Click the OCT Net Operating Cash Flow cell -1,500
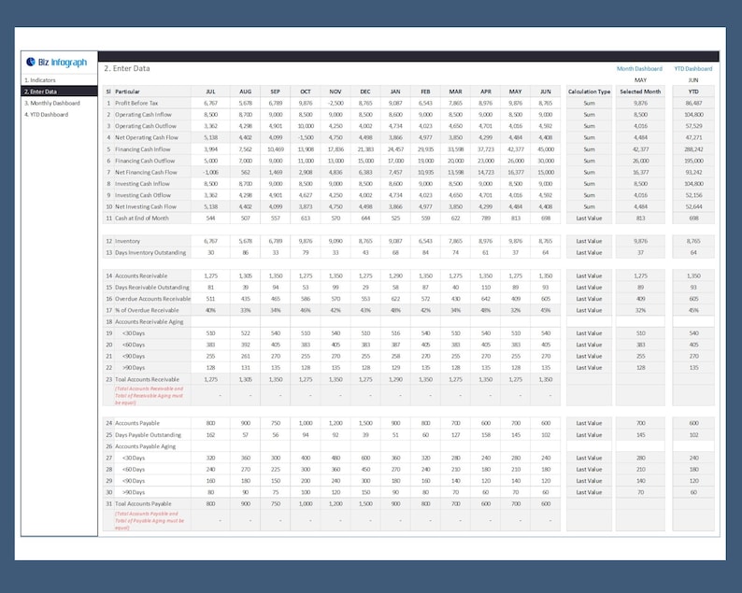This screenshot has height=593, width=742. pos(306,137)
